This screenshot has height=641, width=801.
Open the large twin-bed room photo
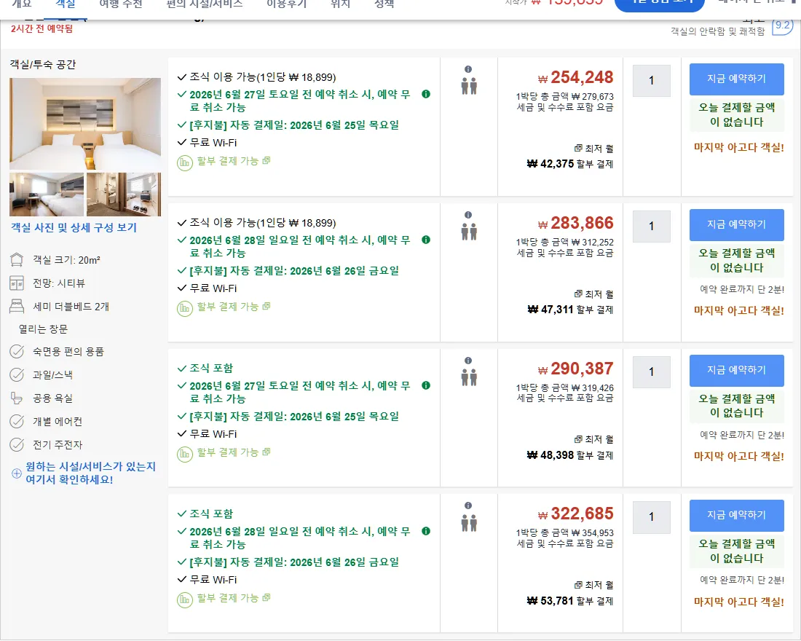point(85,124)
